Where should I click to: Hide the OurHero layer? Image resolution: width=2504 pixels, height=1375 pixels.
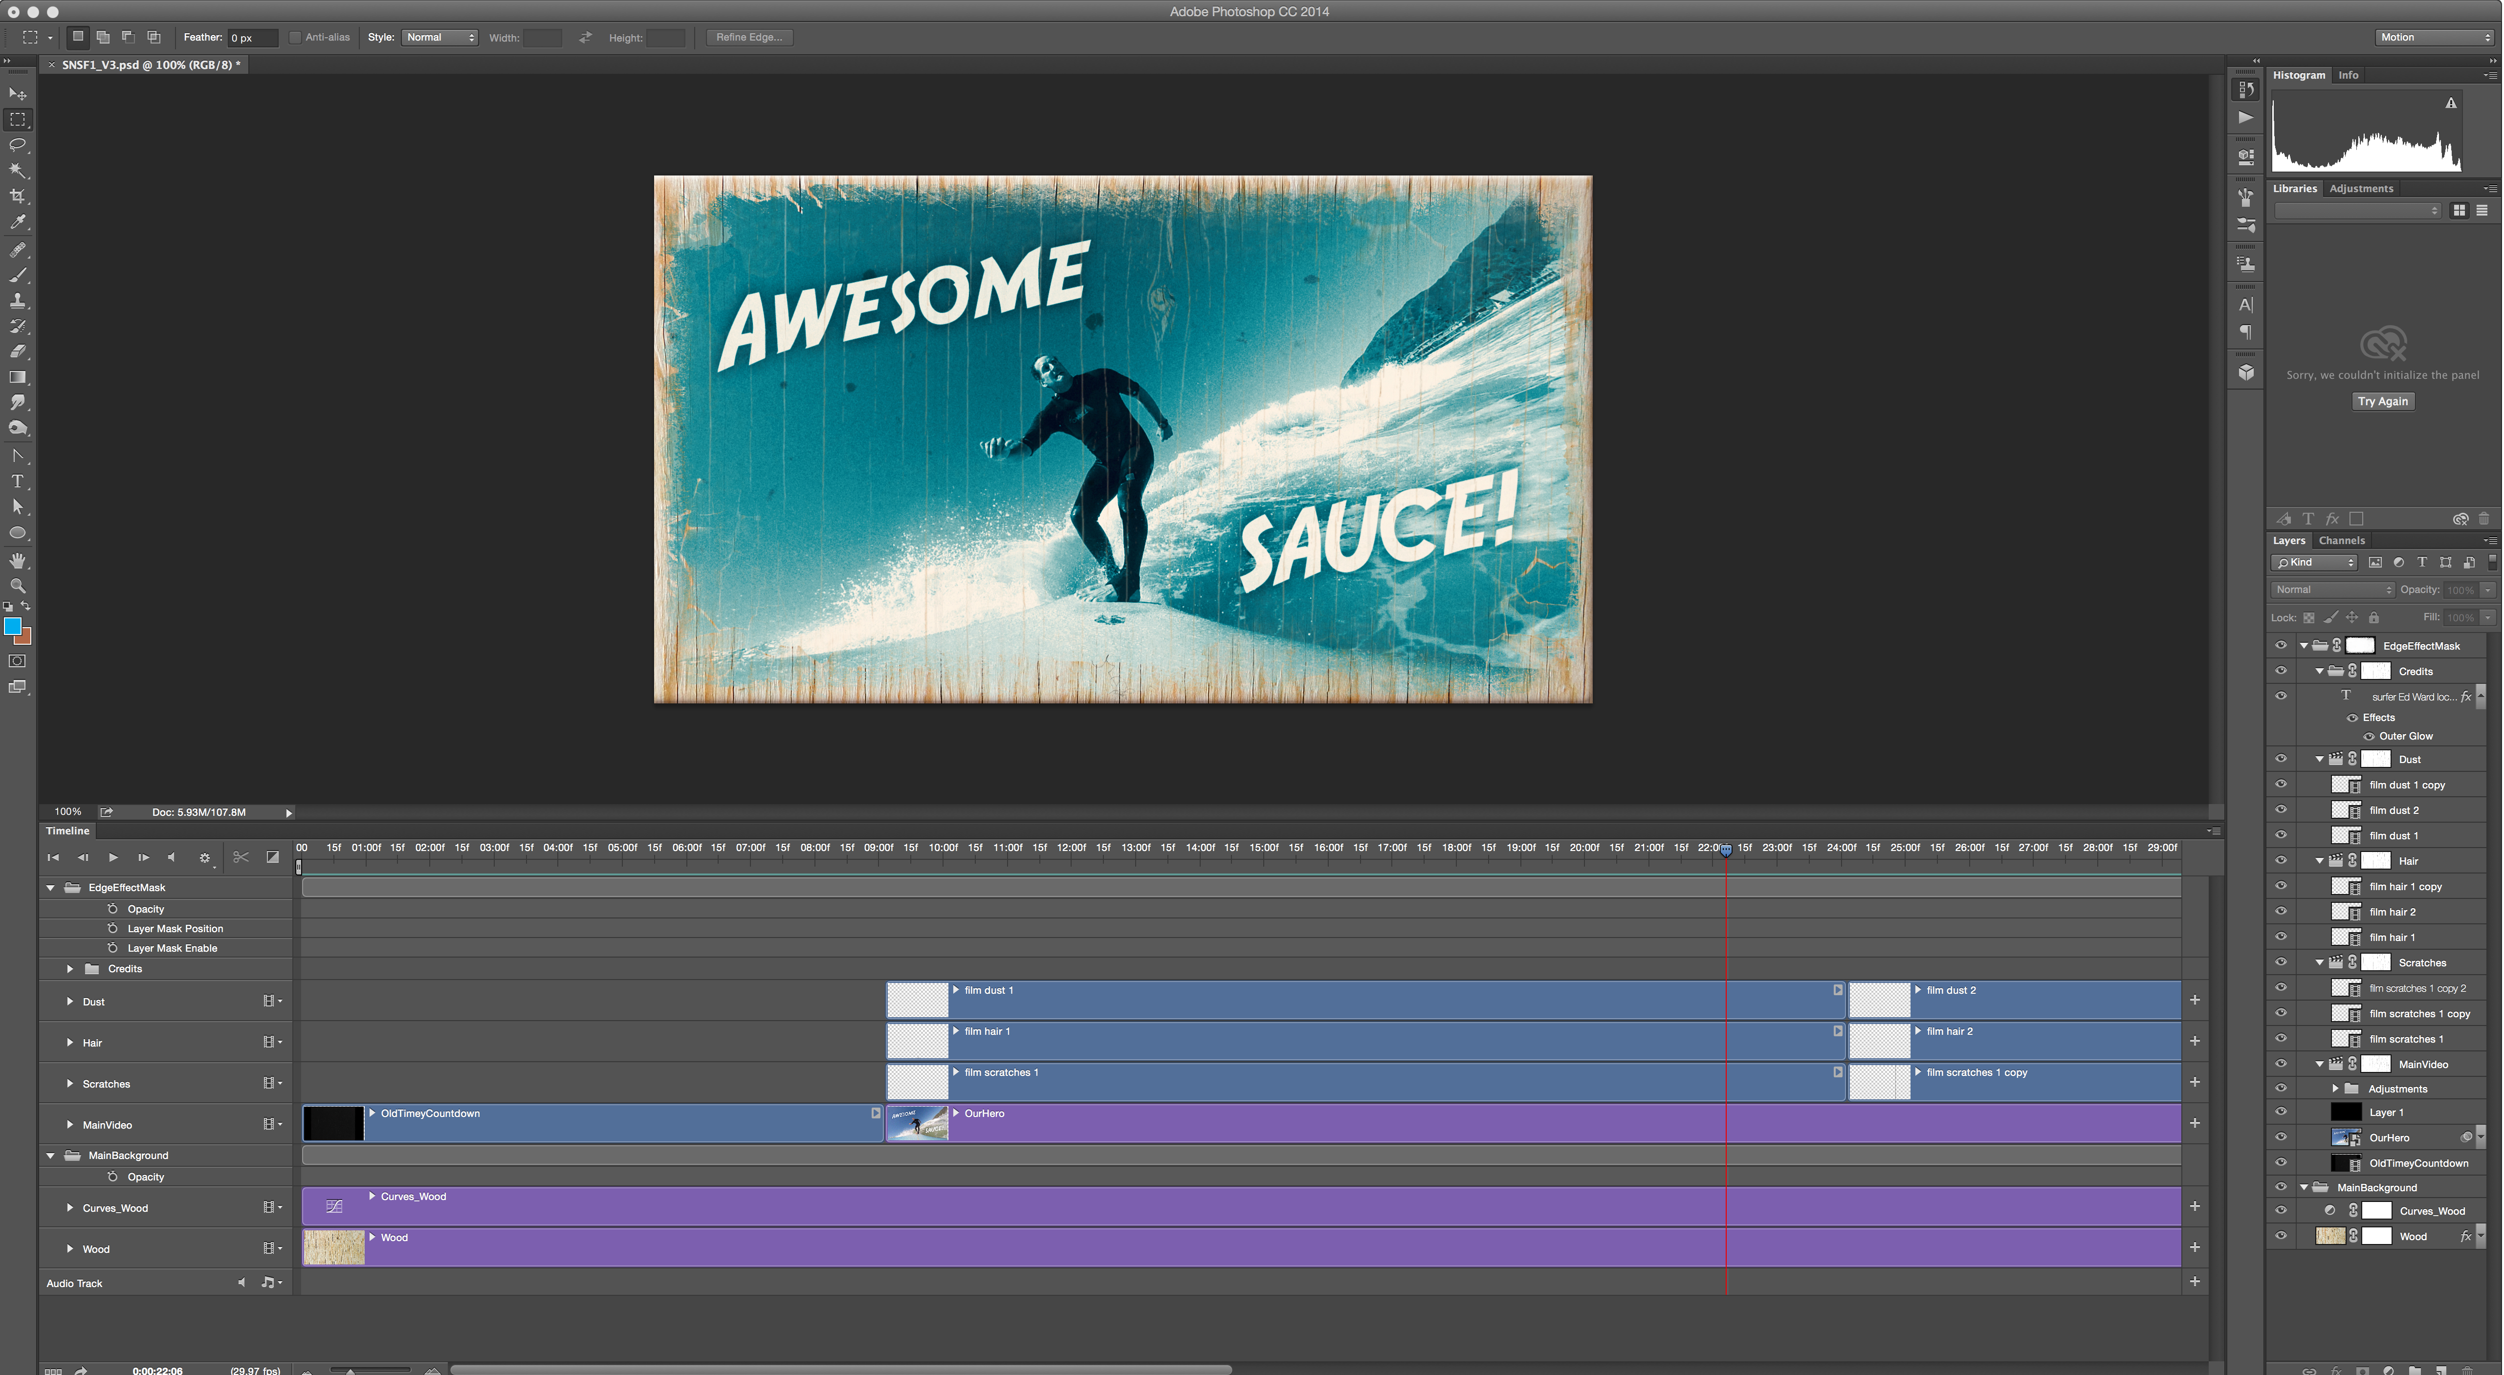[x=2281, y=1137]
